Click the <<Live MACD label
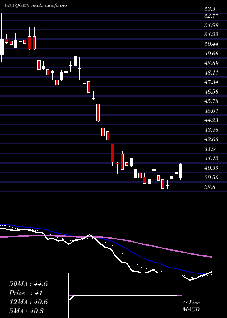The width and height of the screenshot is (227, 318). 191,306
